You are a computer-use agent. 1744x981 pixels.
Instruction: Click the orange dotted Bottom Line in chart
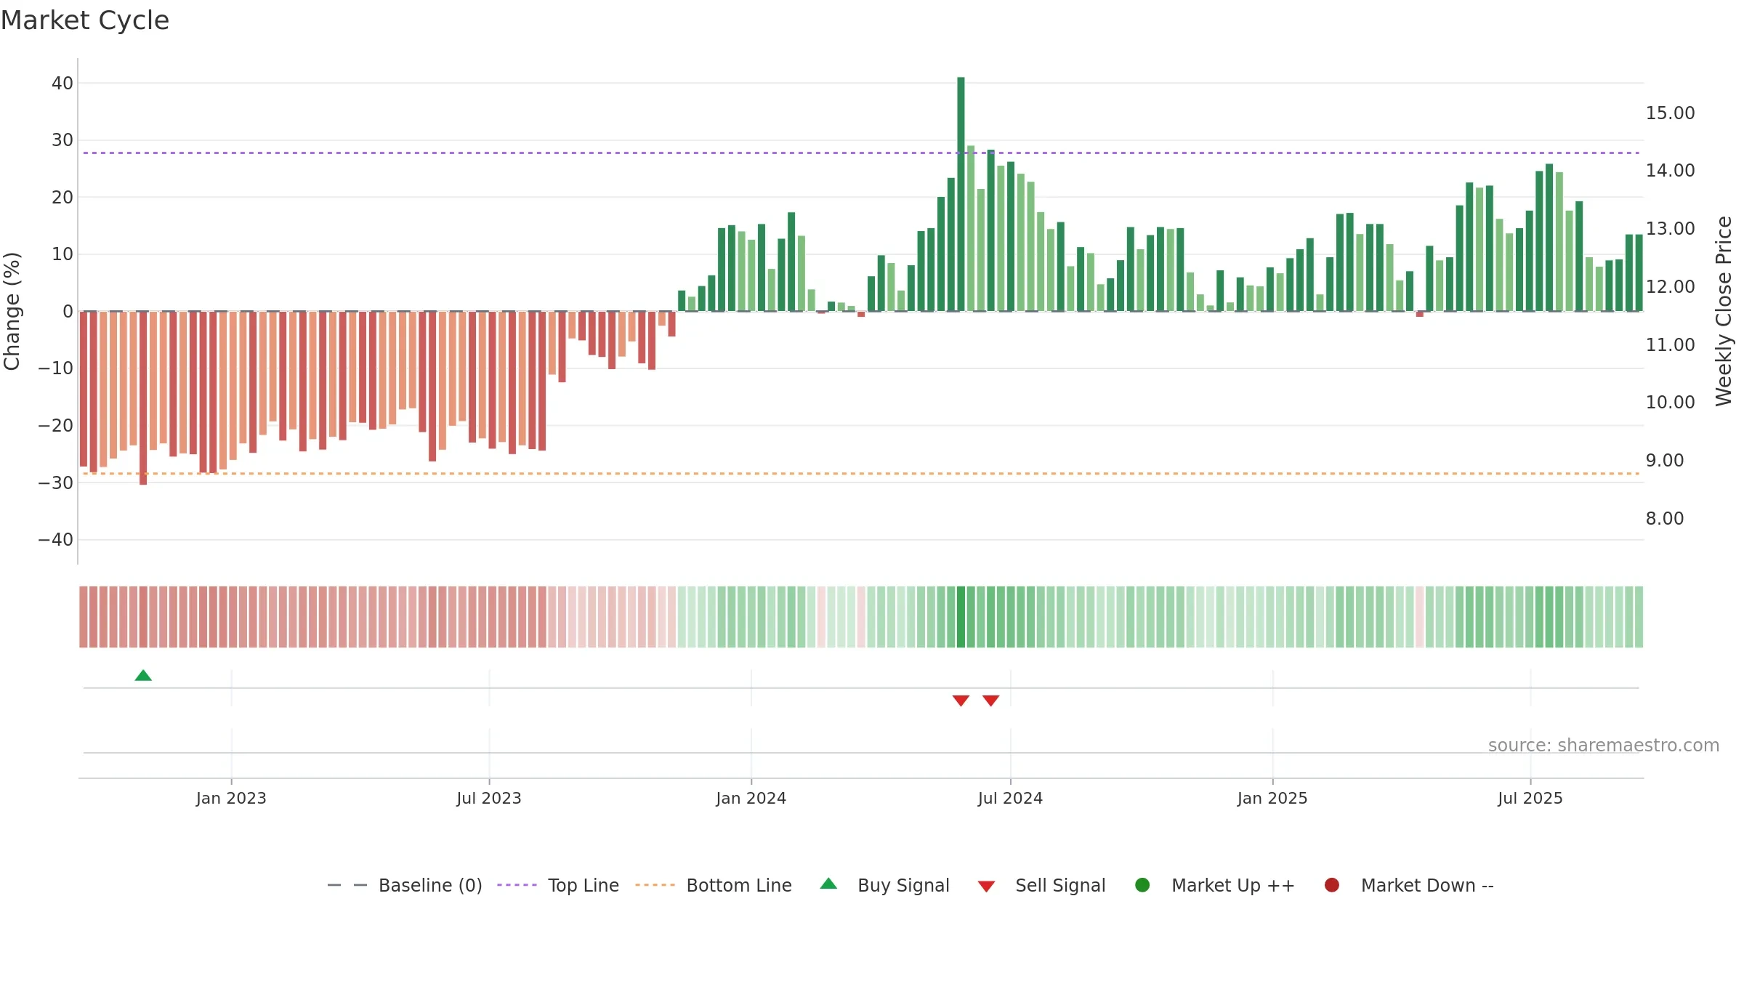pyautogui.click(x=861, y=474)
